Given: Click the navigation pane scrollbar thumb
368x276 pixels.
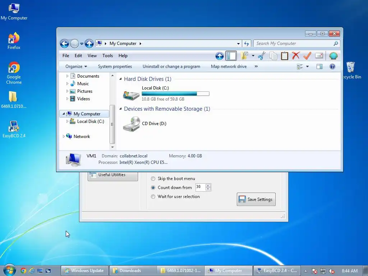Looking at the screenshot, I should (x=112, y=124).
